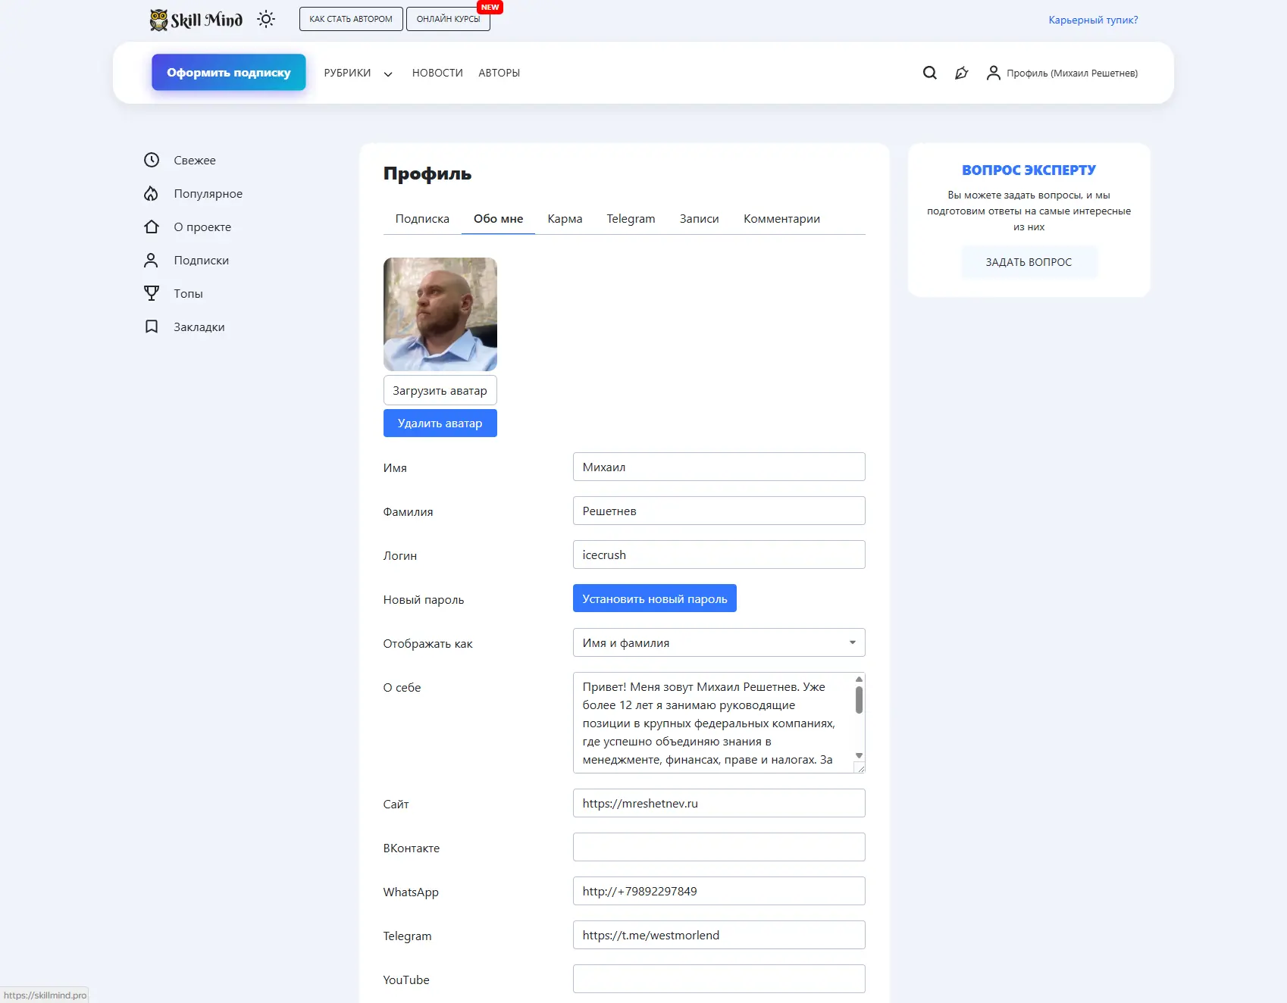Viewport: 1287px width, 1003px height.
Task: Open the Карьерный тупик? link
Action: click(1093, 20)
